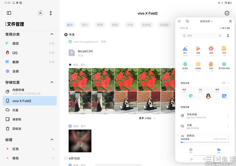Tap the battery status icon in top bar
The image size is (236, 166).
point(230,3)
